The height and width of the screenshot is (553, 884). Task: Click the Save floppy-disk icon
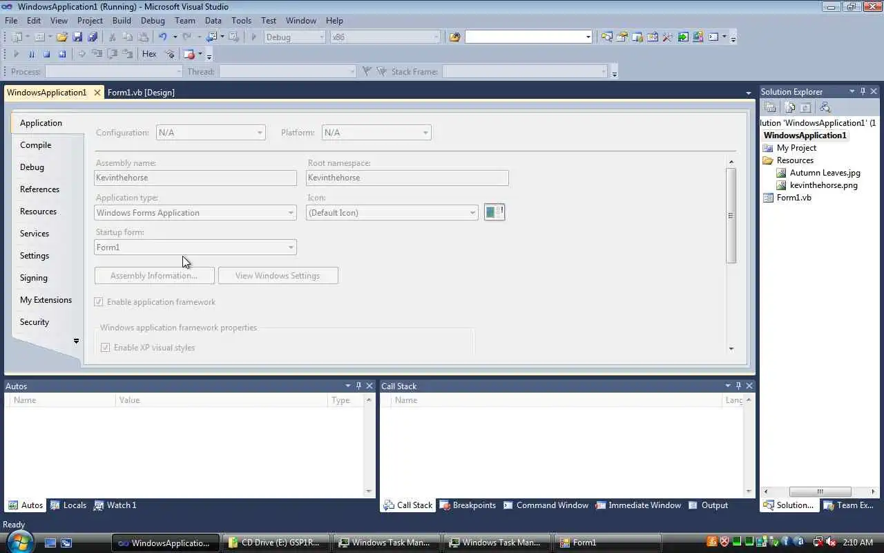coord(77,37)
